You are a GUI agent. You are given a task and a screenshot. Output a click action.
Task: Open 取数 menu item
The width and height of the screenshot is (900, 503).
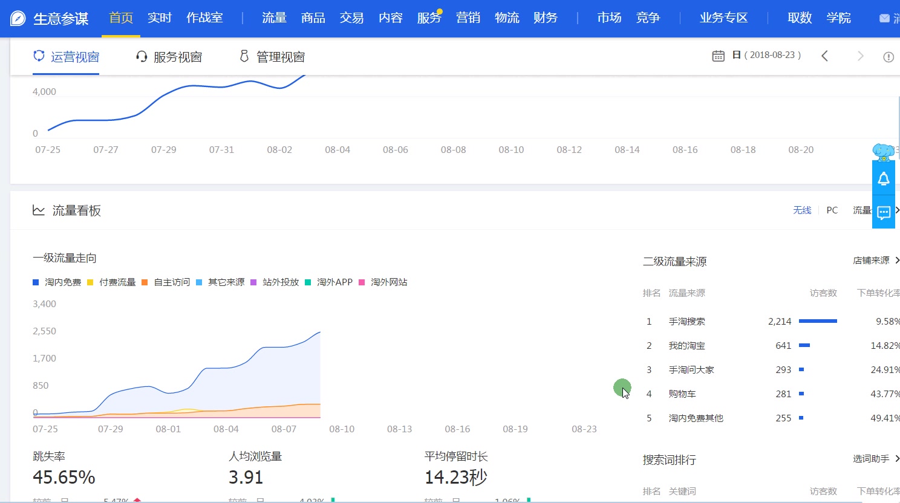coord(800,18)
